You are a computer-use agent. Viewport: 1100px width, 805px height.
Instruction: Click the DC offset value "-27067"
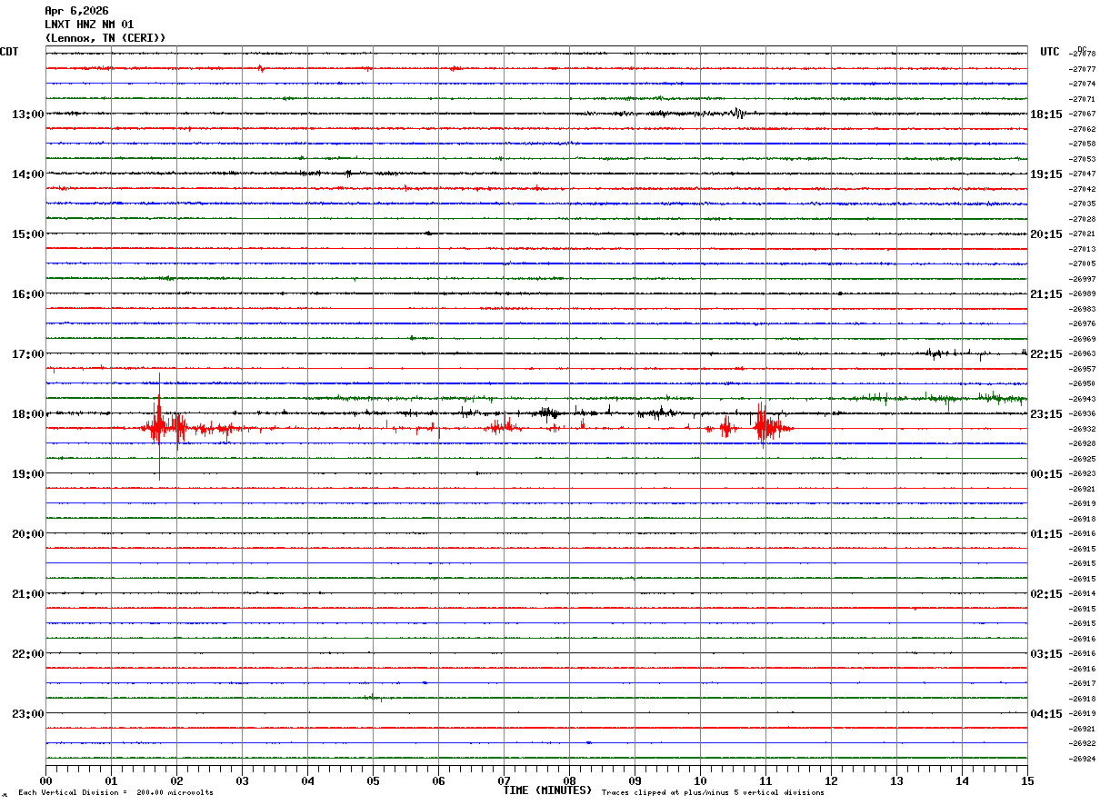coord(1083,114)
